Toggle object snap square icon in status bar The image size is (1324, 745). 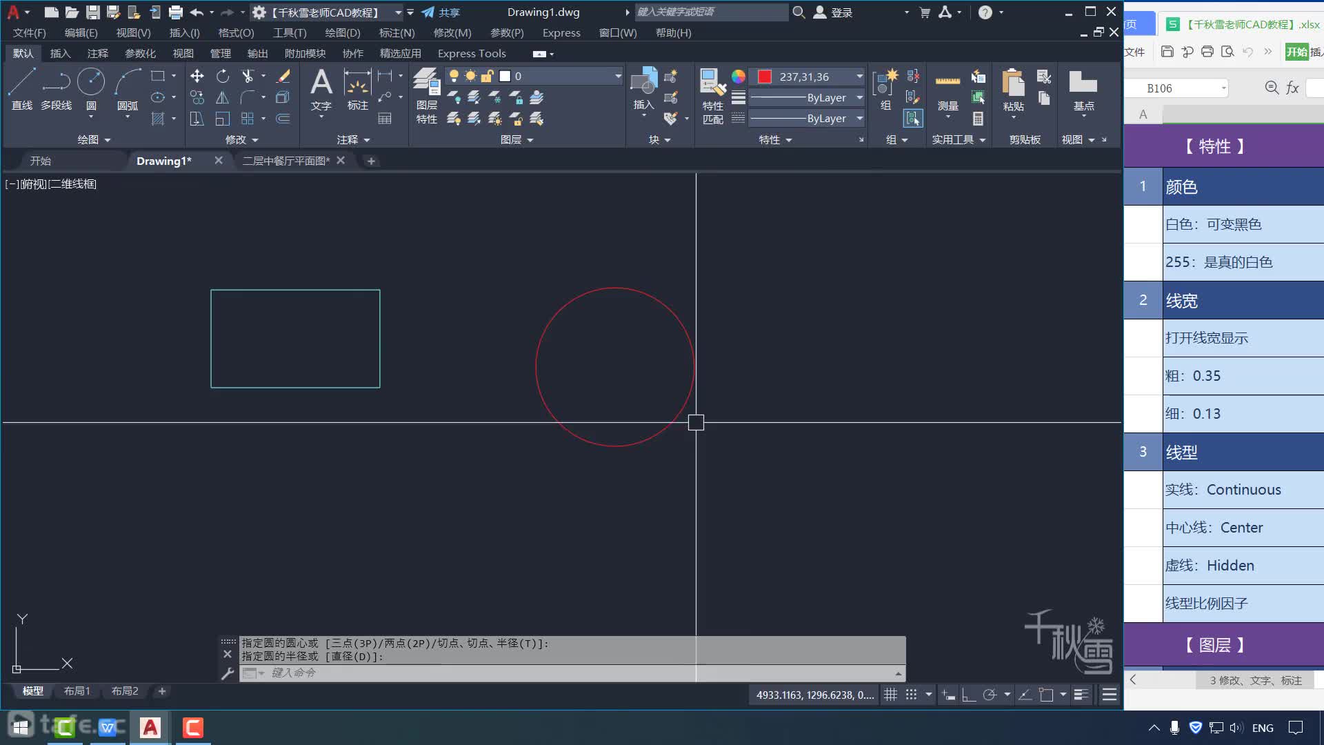pyautogui.click(x=1046, y=695)
